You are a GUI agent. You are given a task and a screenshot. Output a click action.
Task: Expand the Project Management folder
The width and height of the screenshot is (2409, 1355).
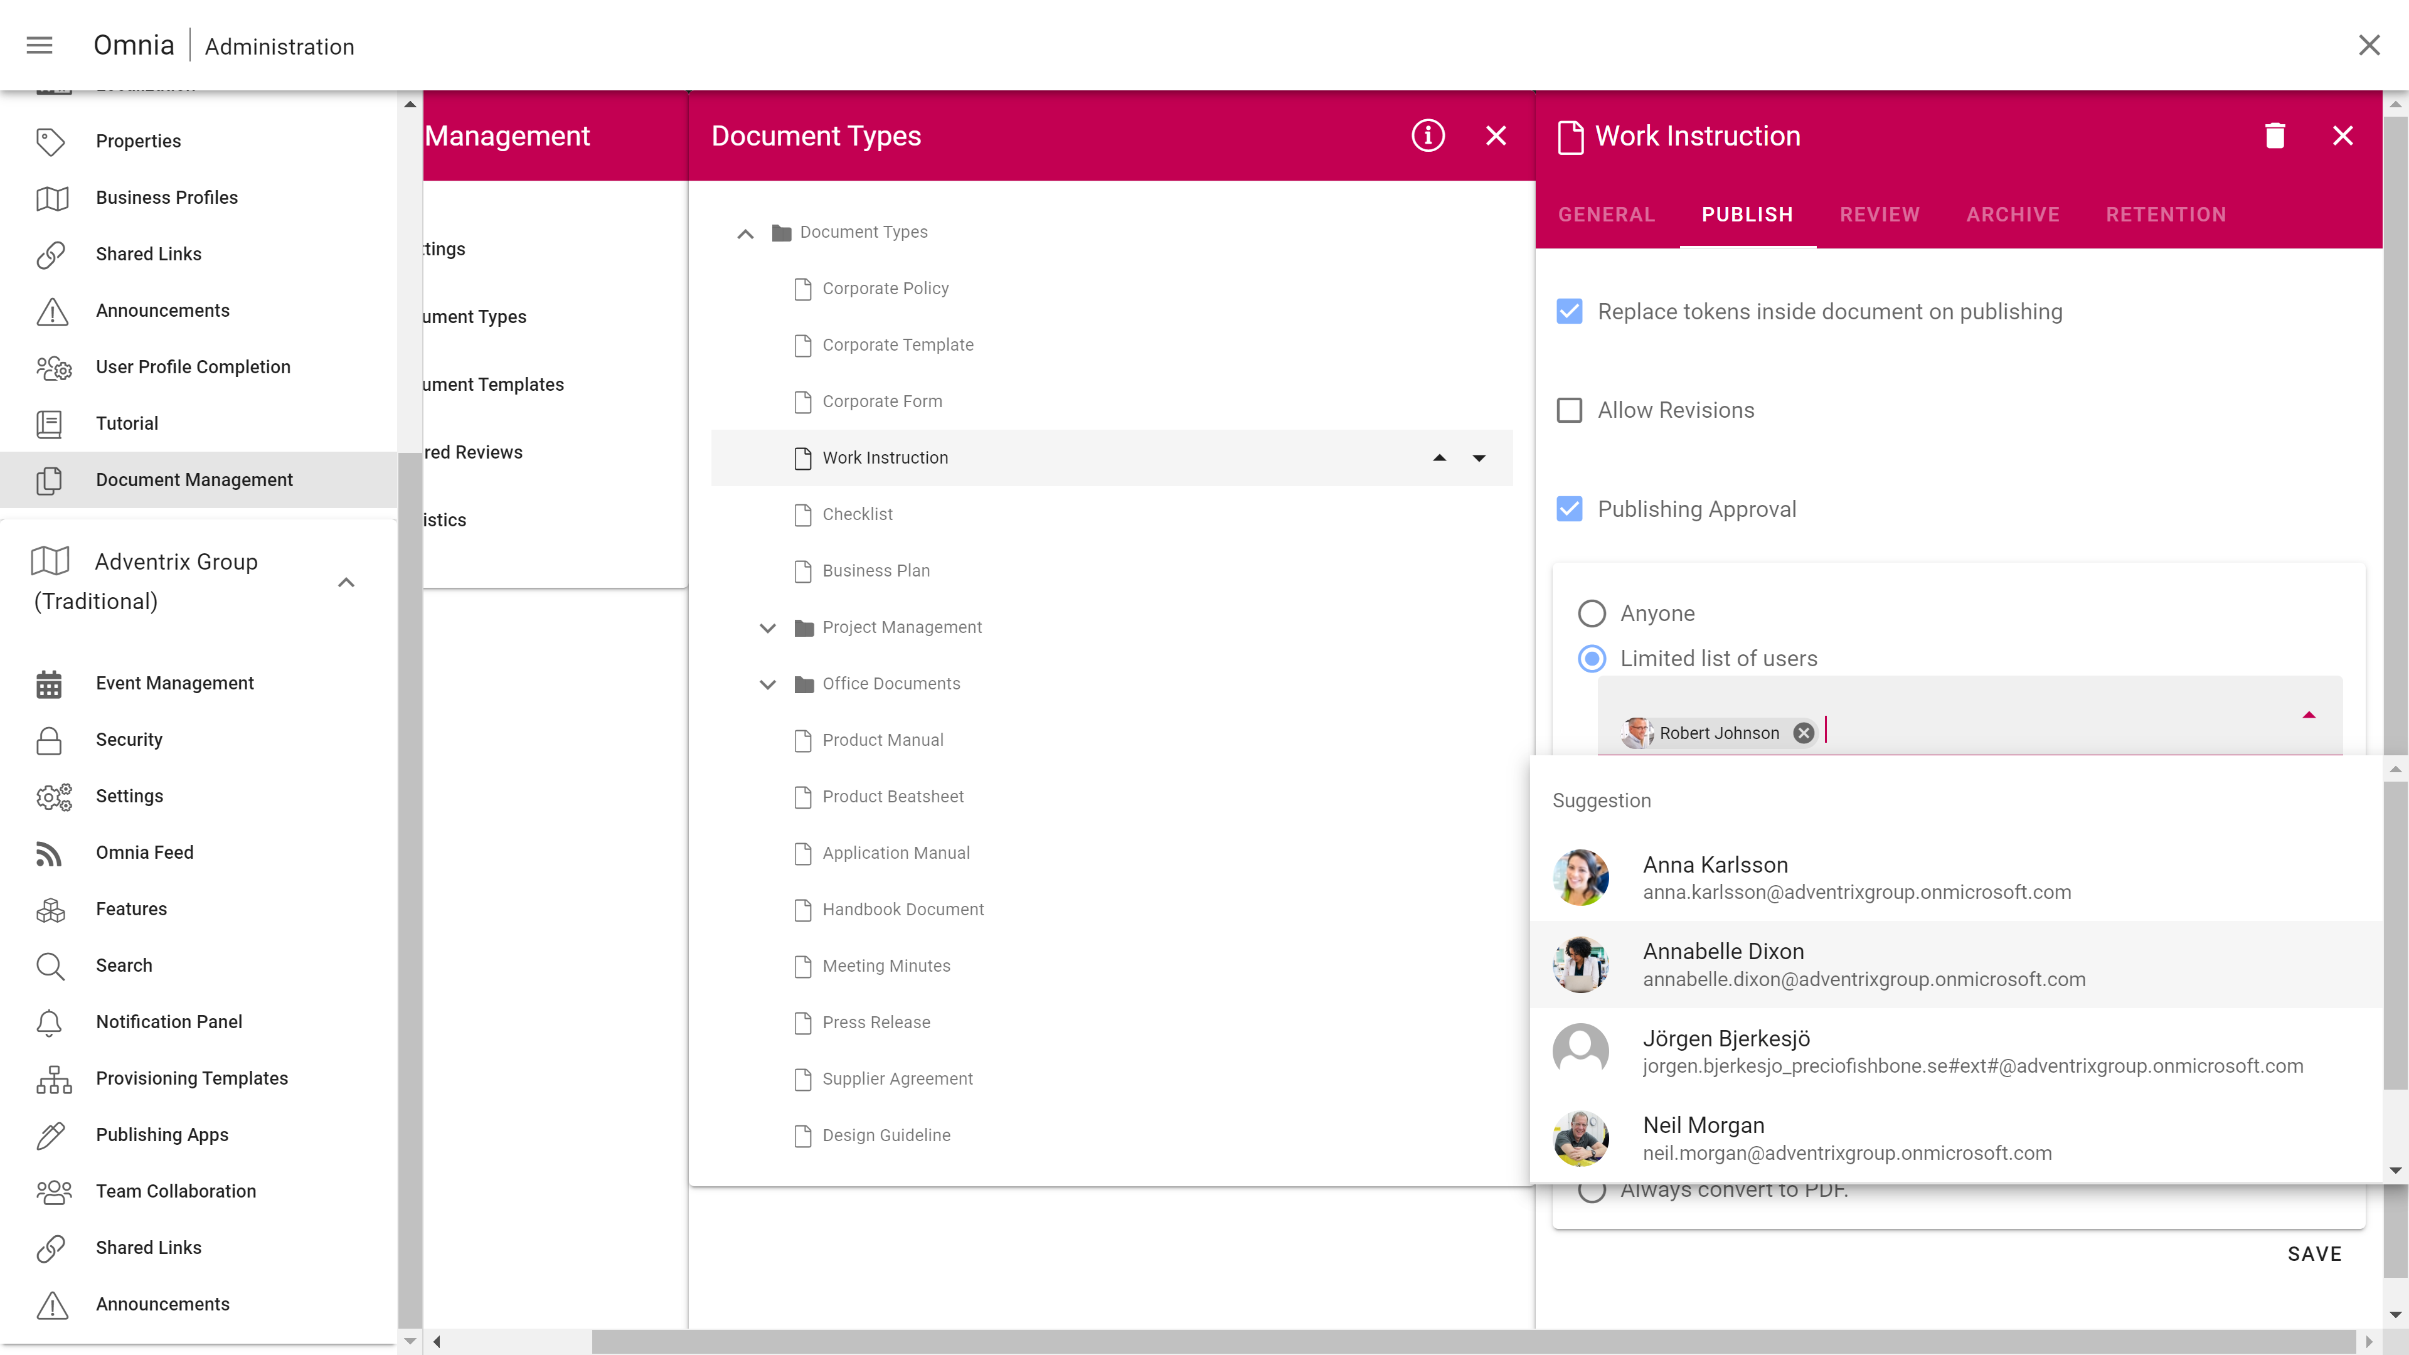pos(768,627)
